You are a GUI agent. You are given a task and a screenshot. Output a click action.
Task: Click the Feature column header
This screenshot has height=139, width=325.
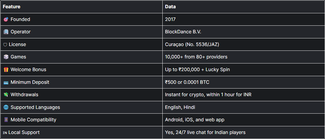click(12, 6)
